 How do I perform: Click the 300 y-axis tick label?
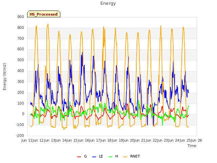[21, 81]
